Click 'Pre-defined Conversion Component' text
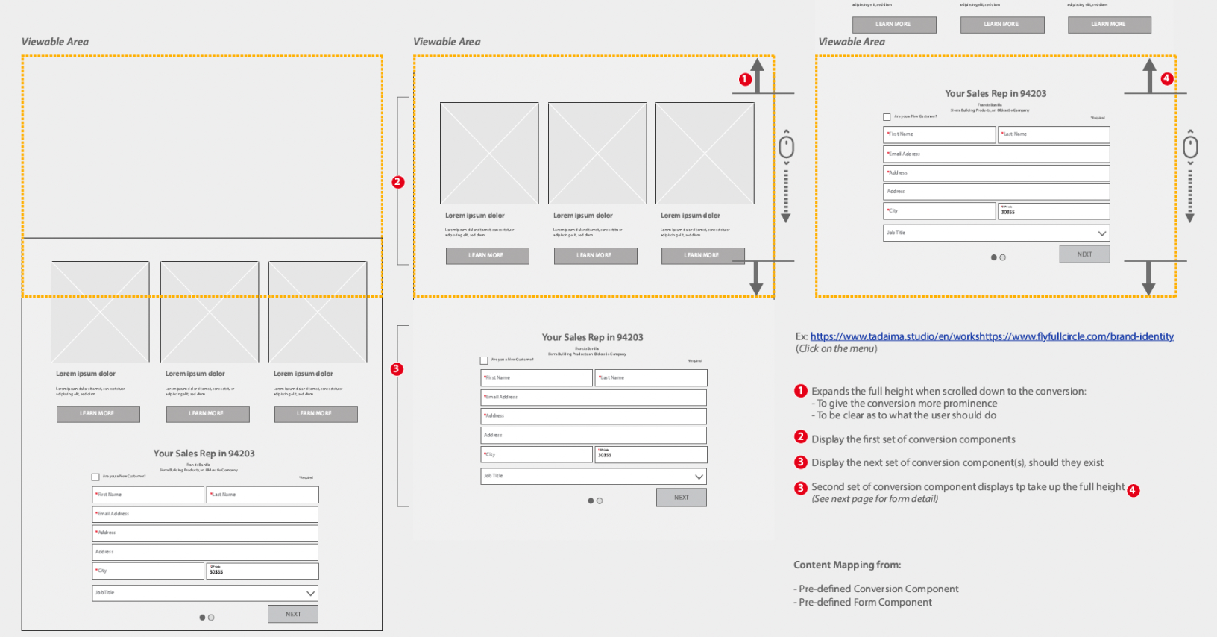1217x637 pixels. [879, 589]
